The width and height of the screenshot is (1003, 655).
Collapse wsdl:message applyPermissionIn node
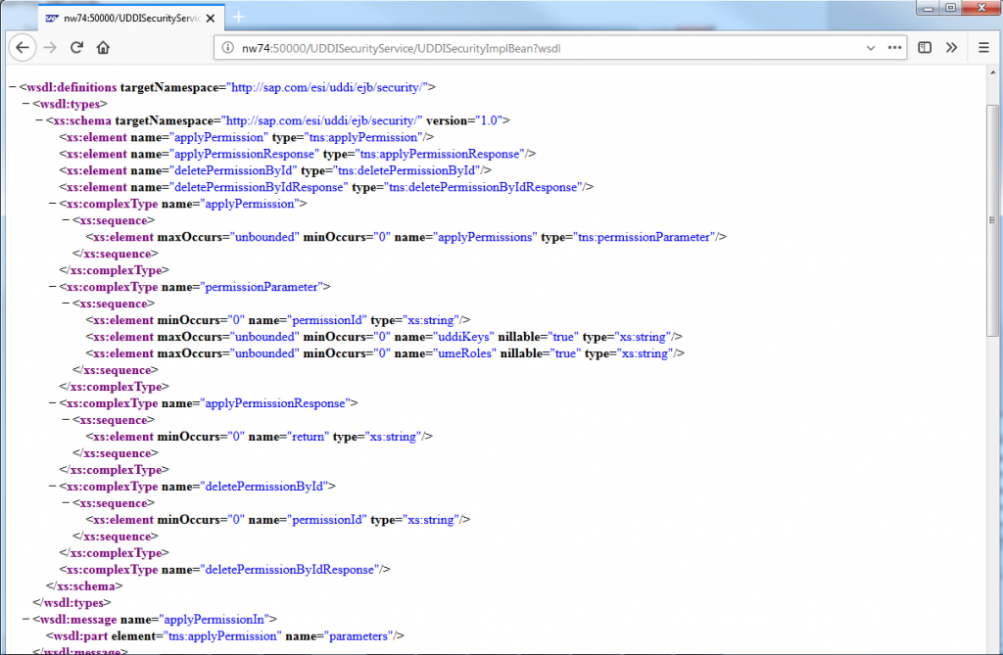pyautogui.click(x=25, y=619)
